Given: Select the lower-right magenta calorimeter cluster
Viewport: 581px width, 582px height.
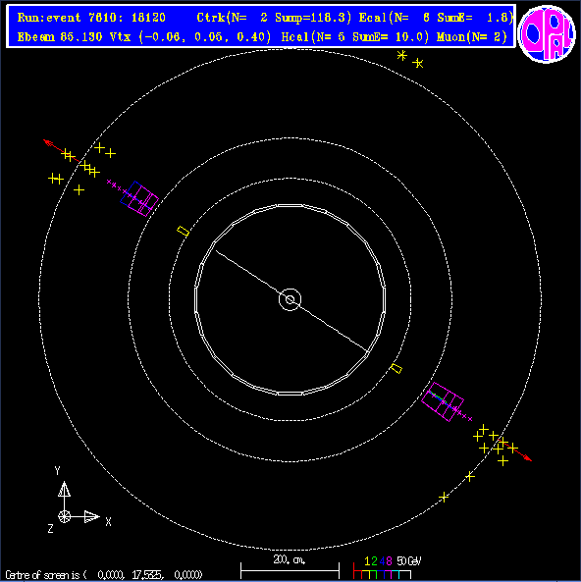Looking at the screenshot, I should (443, 402).
